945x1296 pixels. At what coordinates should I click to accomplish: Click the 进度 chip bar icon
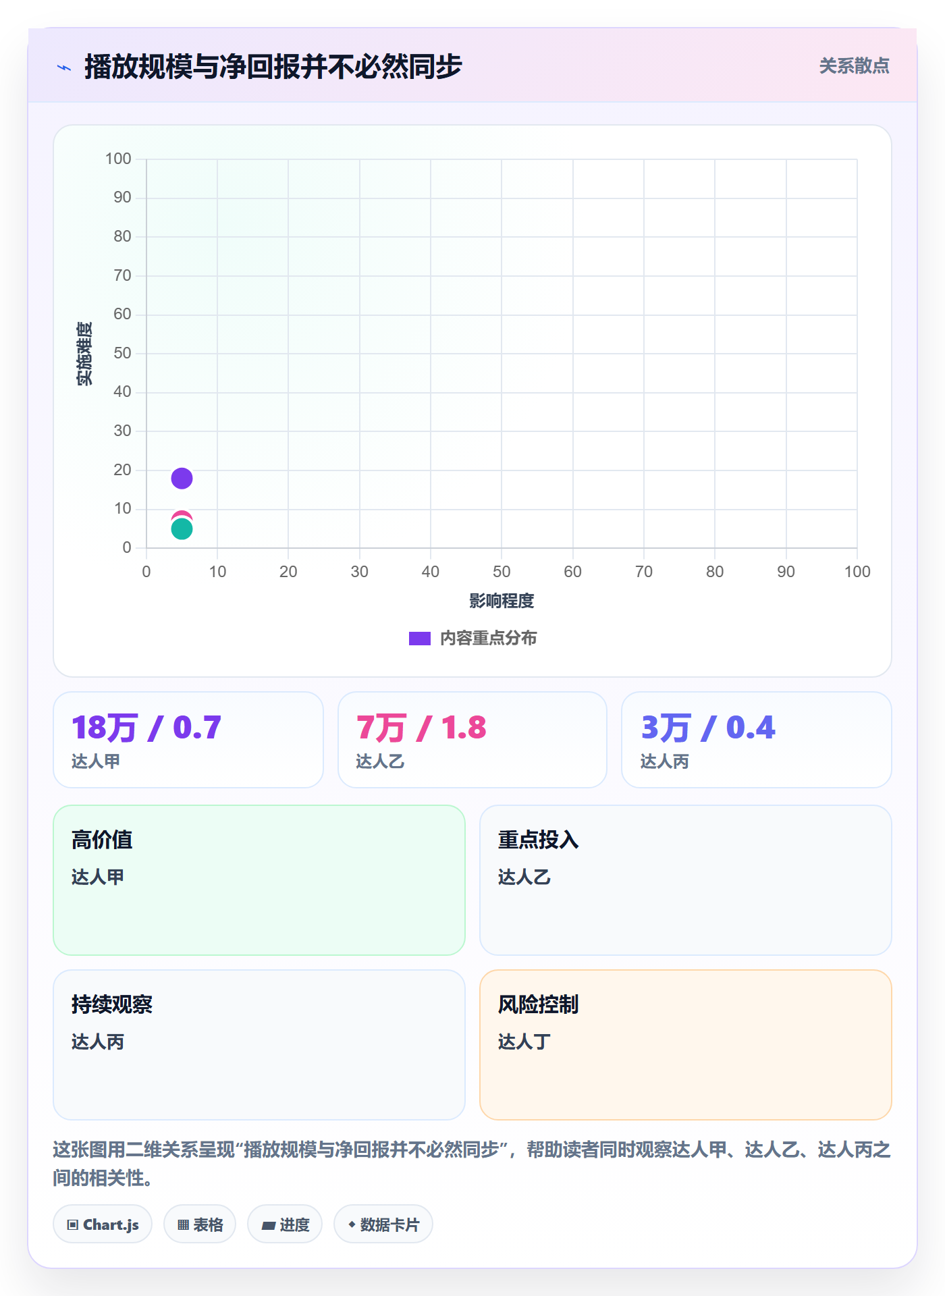tap(269, 1226)
